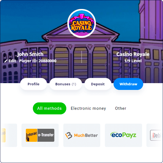Show Other withdrawal methods
This screenshot has height=163, width=163.
tap(121, 108)
